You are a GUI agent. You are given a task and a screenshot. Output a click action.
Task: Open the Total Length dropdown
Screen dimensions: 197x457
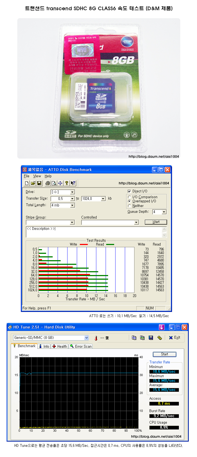pos(72,205)
